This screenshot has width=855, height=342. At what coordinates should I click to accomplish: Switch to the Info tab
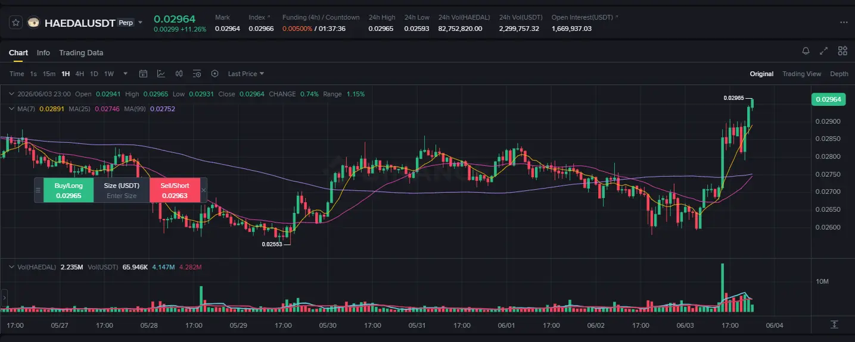(43, 52)
